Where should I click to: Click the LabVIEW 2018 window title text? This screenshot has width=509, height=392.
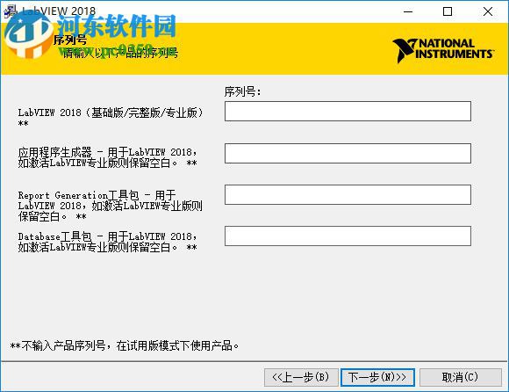(59, 11)
